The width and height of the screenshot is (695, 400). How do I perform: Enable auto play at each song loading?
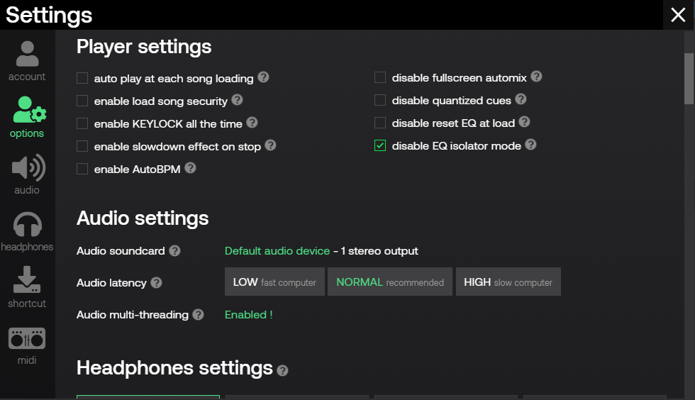(82, 78)
